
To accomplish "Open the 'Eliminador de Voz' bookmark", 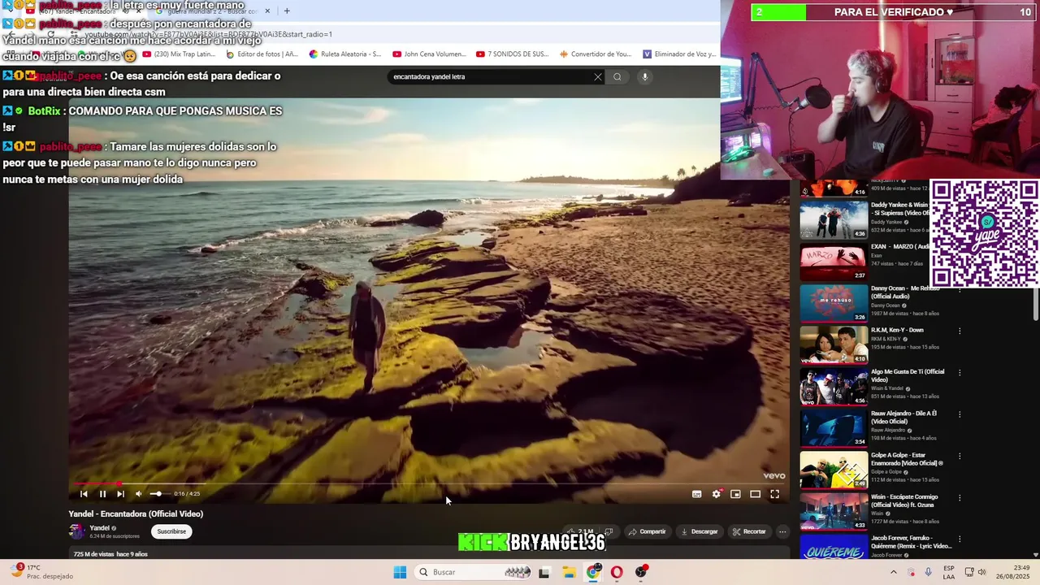I will click(x=679, y=54).
